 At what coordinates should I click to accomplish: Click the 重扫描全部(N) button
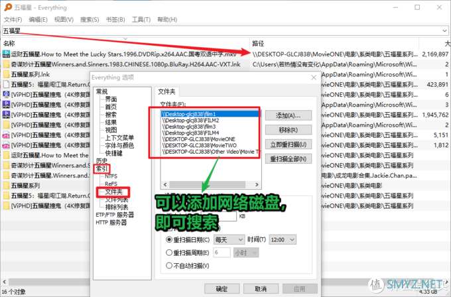(x=289, y=158)
